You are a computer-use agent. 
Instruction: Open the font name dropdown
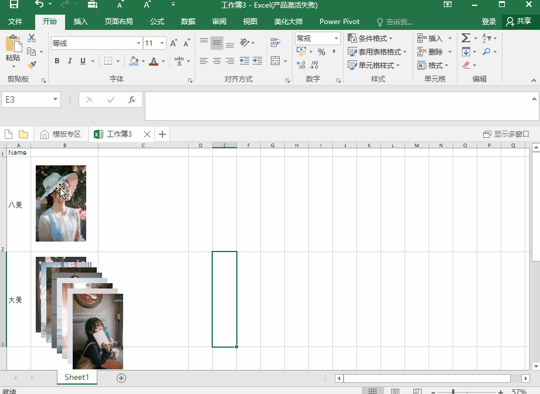(138, 43)
